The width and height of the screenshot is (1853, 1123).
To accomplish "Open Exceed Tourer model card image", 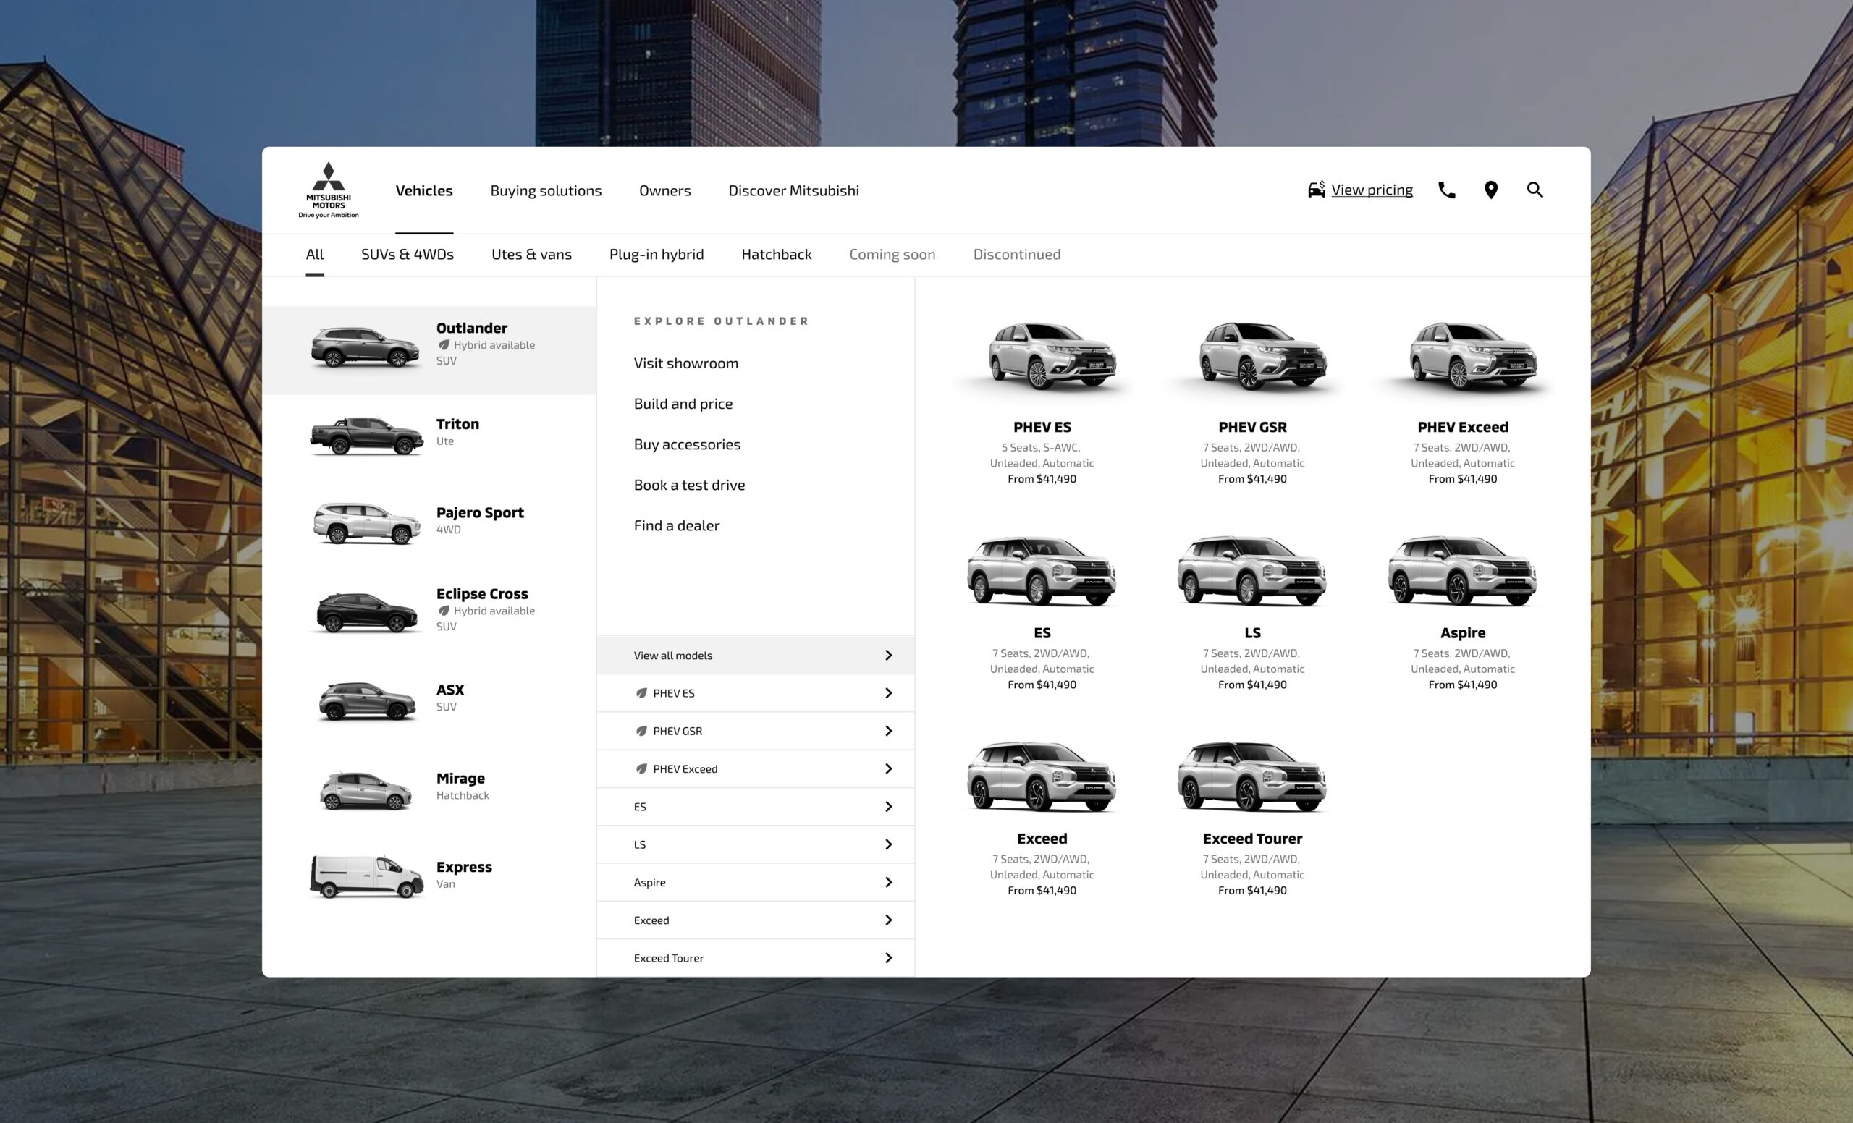I will 1252,776.
